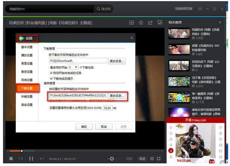The image size is (230, 166).
Task: Open 泰版古惑仔 recommended video title
Action: 206,112
